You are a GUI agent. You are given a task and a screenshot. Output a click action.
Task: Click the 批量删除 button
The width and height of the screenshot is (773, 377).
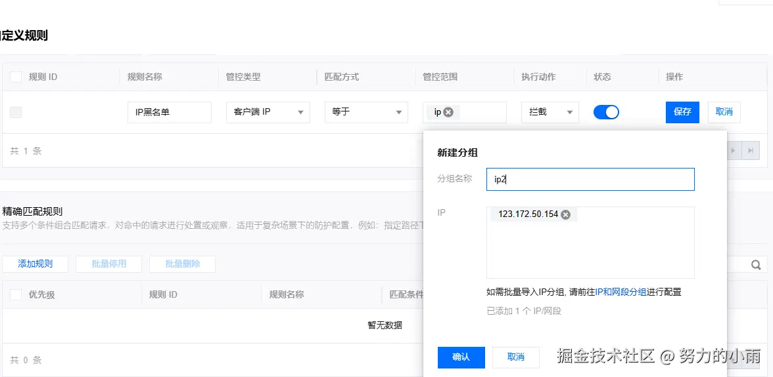click(x=183, y=264)
